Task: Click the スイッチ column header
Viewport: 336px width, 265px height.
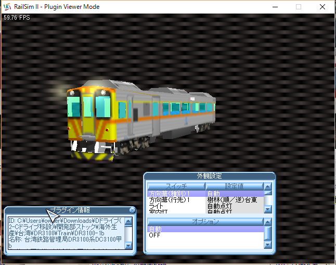Action: [176, 186]
